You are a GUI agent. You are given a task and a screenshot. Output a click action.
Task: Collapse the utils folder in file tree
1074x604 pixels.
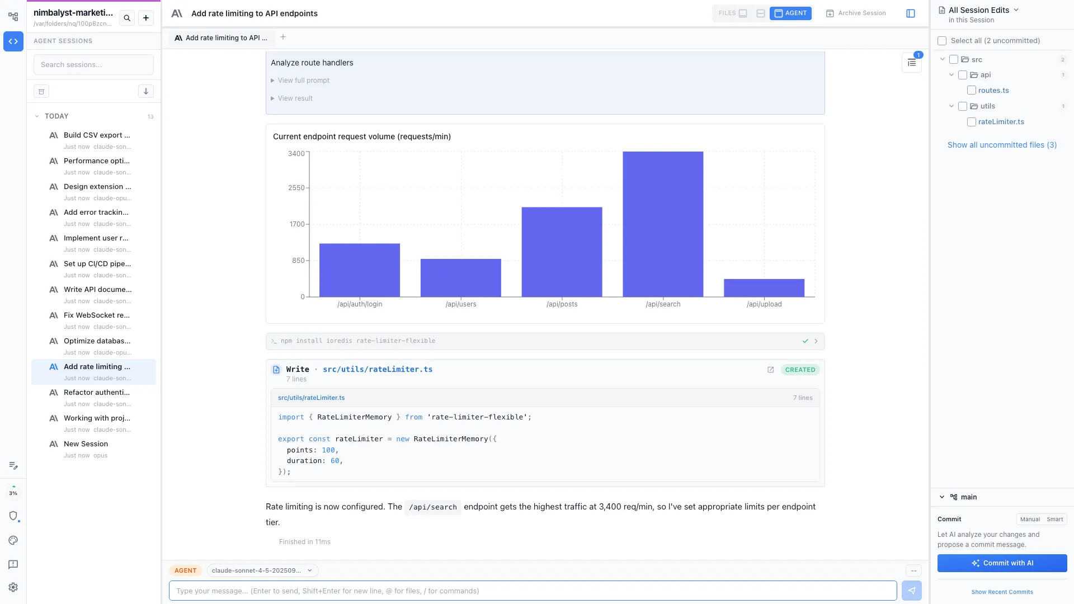pyautogui.click(x=951, y=106)
